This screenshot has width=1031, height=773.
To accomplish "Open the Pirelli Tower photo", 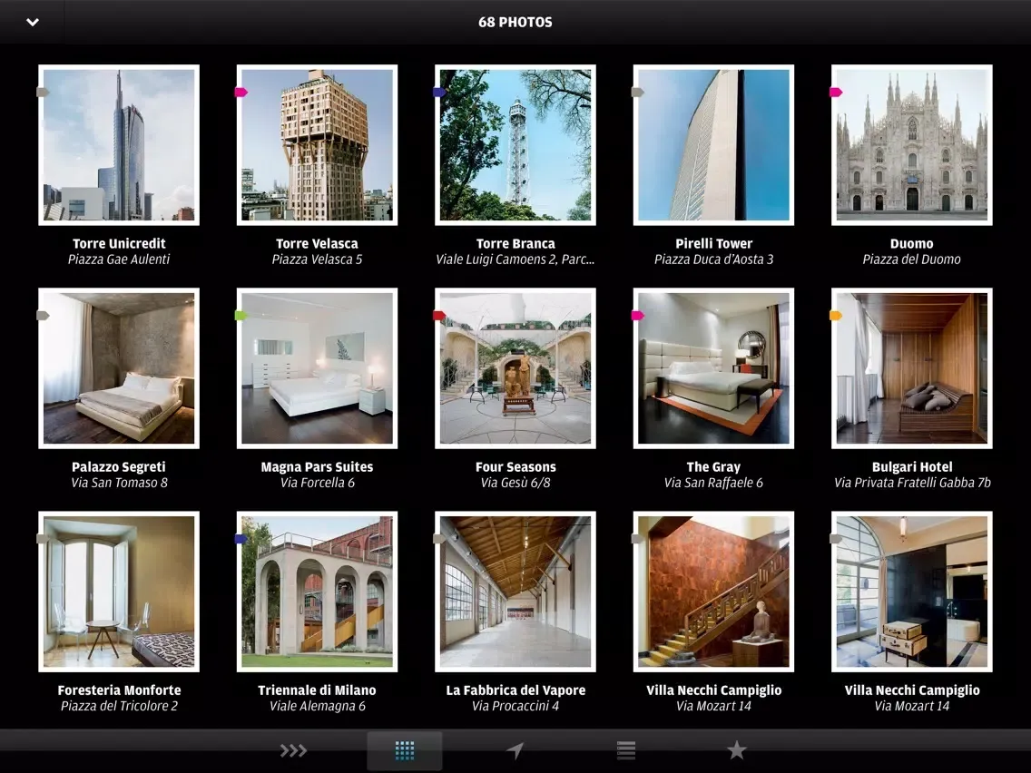I will (x=713, y=144).
